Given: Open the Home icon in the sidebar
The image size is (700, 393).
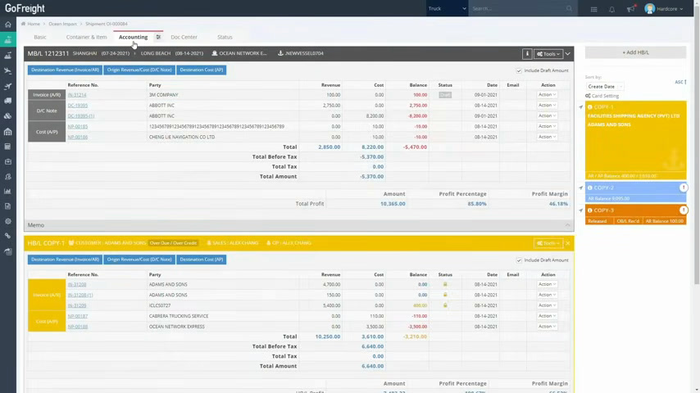Looking at the screenshot, I should coord(8,25).
